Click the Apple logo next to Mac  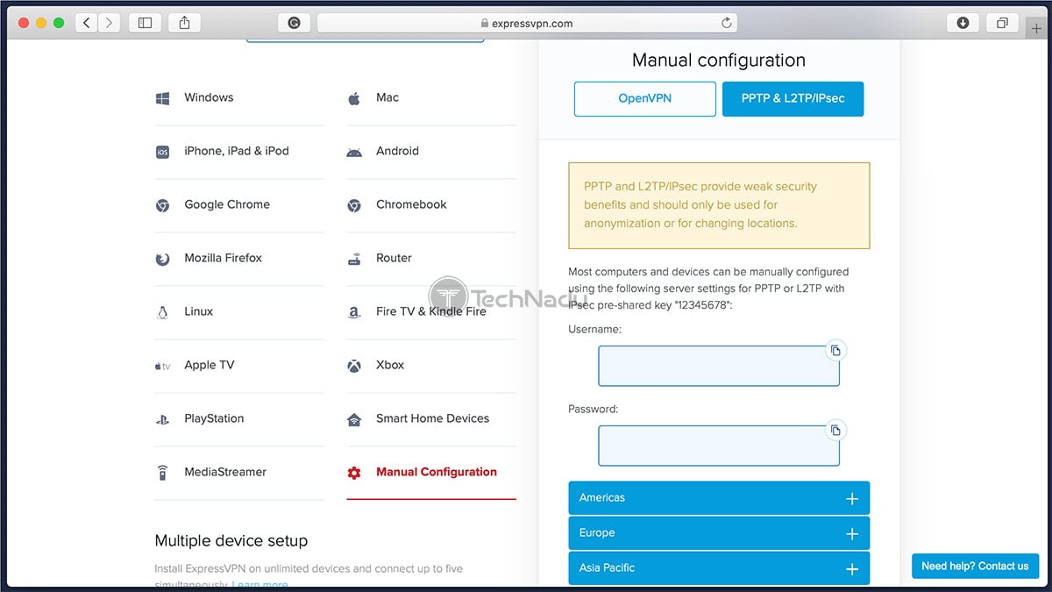(354, 98)
